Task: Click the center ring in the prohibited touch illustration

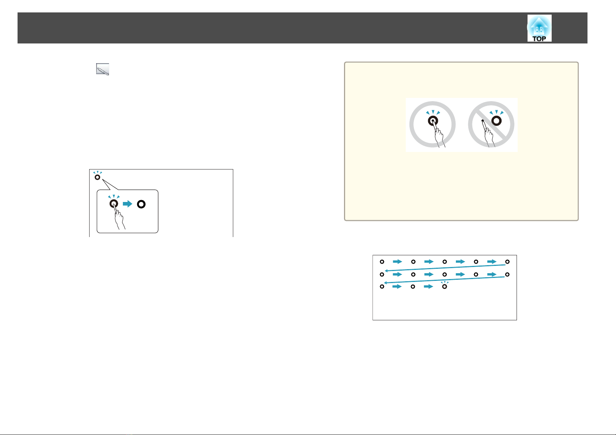Action: [496, 121]
